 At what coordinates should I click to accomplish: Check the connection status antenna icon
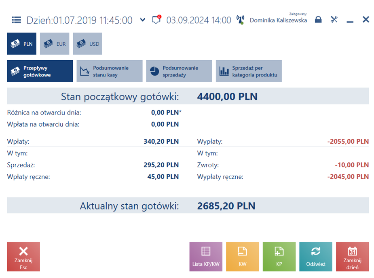click(240, 20)
